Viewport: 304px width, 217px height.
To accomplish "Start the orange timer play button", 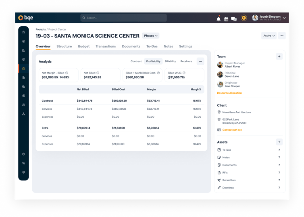I will [244, 18].
